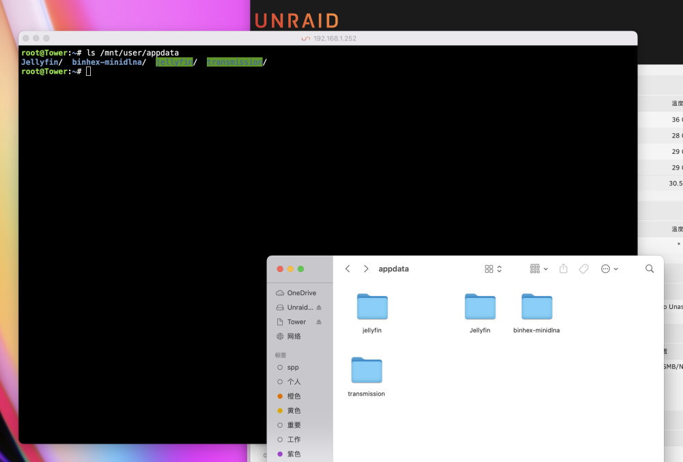
Task: Select OneDrive in Finder sidebar
Action: [x=300, y=293]
